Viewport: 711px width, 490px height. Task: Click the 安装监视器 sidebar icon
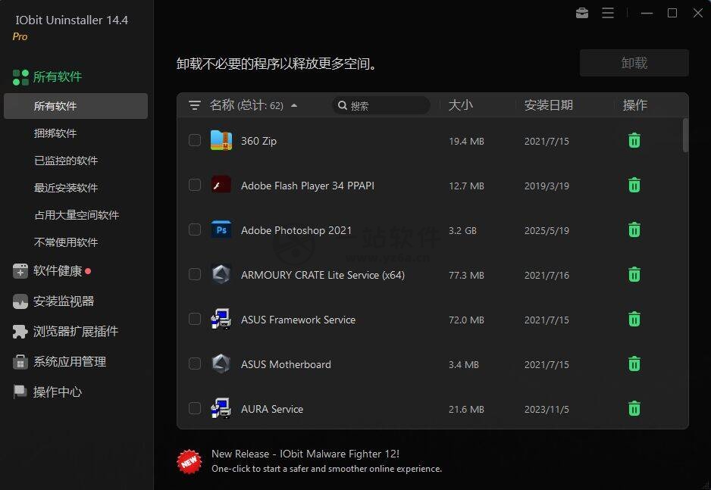20,301
